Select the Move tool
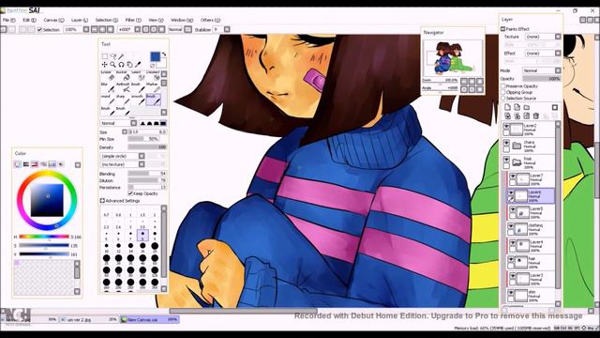 (104, 65)
